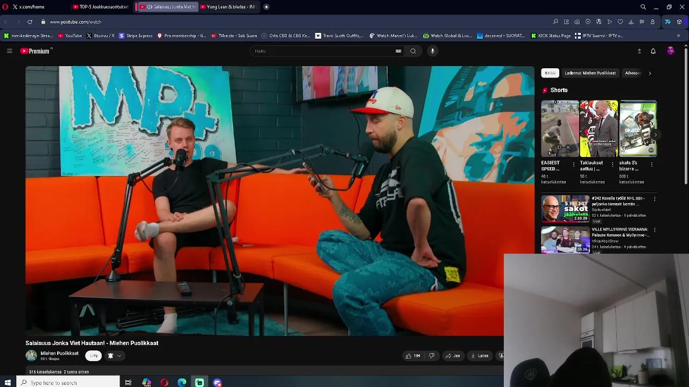Click the YouTube search input field
Viewport: 689px width, 387px height.
click(x=323, y=51)
